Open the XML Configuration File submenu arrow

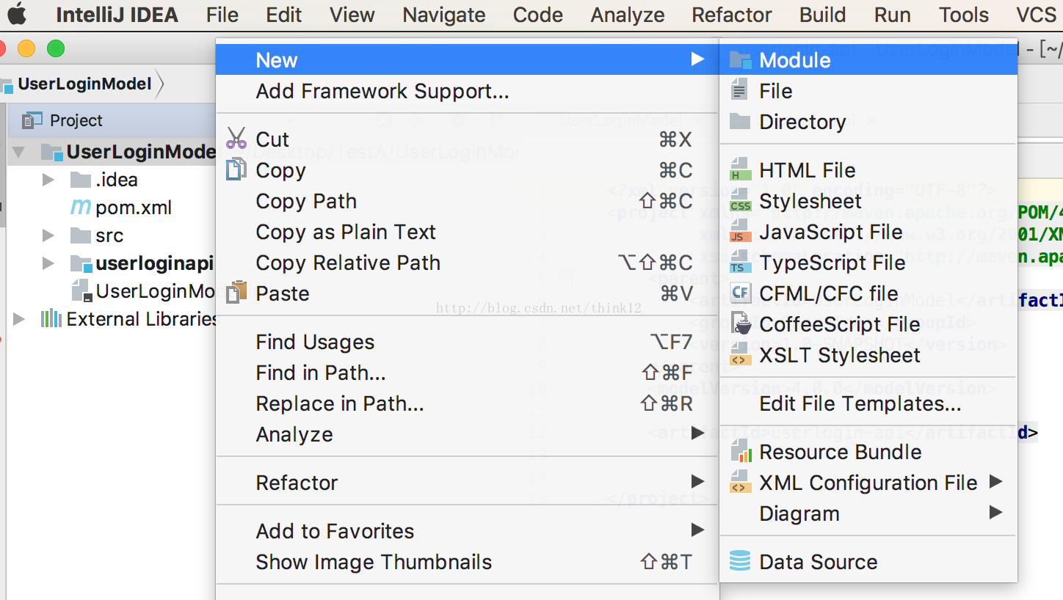995,482
